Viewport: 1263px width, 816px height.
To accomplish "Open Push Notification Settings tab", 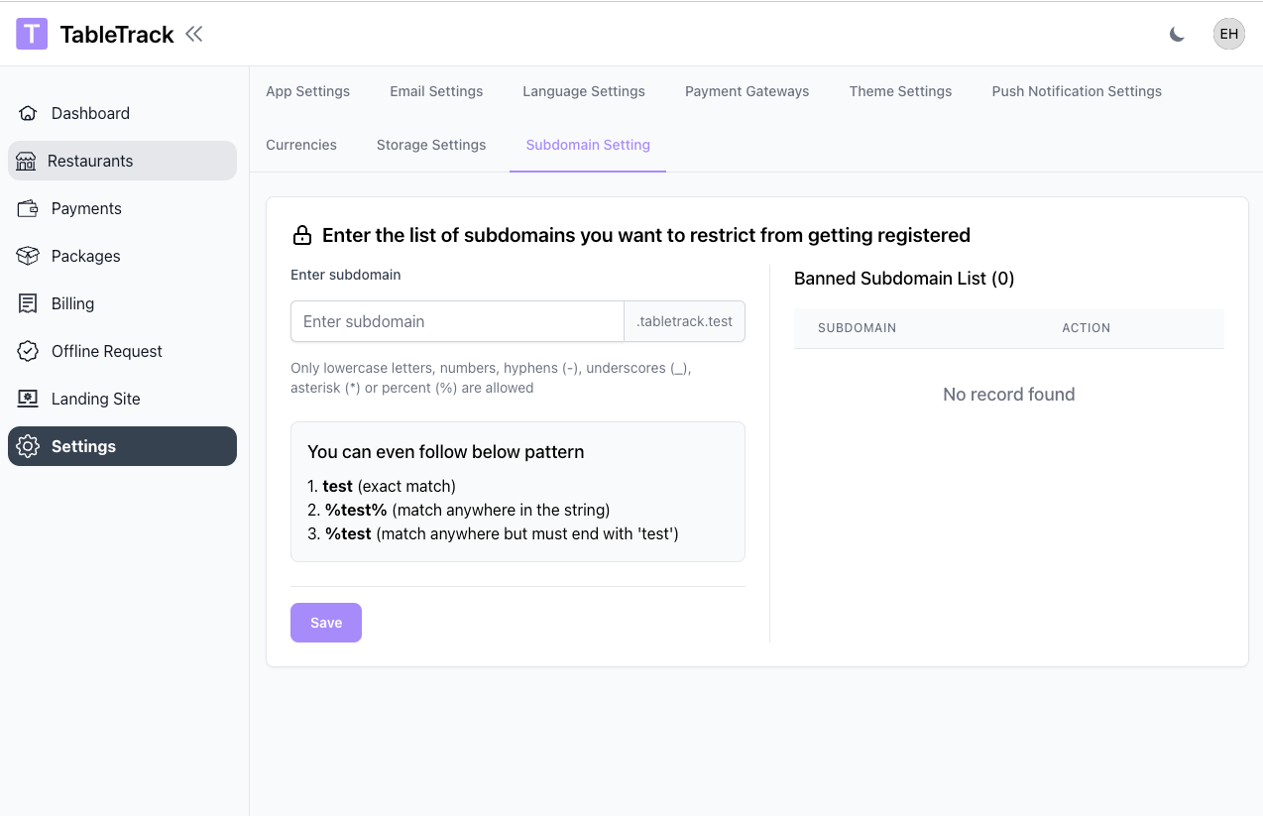I will pyautogui.click(x=1077, y=91).
